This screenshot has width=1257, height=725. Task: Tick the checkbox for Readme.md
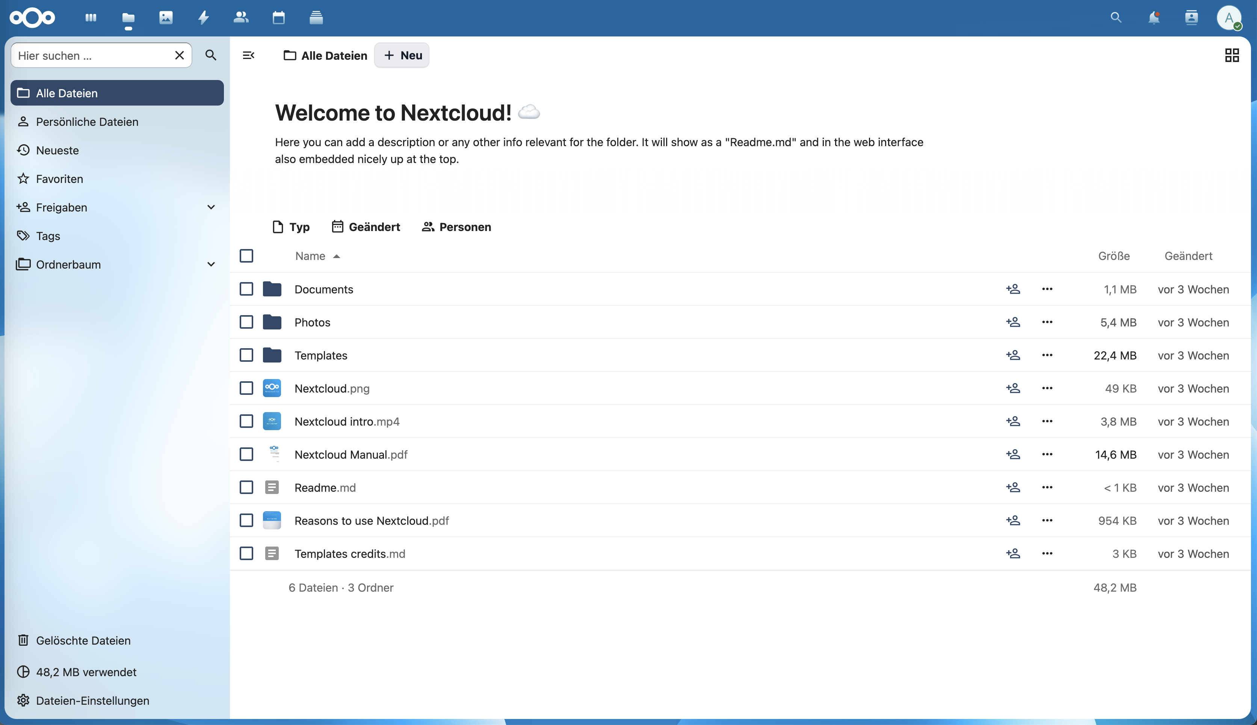click(246, 488)
